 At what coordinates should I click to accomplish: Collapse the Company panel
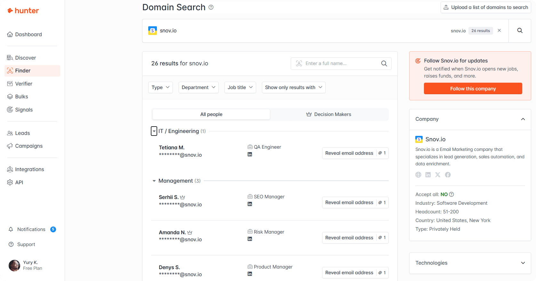[x=523, y=119]
